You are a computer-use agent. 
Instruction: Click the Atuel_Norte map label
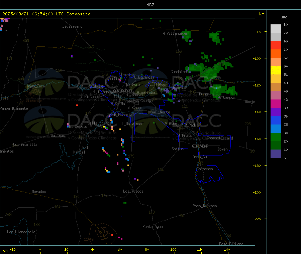click(159, 112)
